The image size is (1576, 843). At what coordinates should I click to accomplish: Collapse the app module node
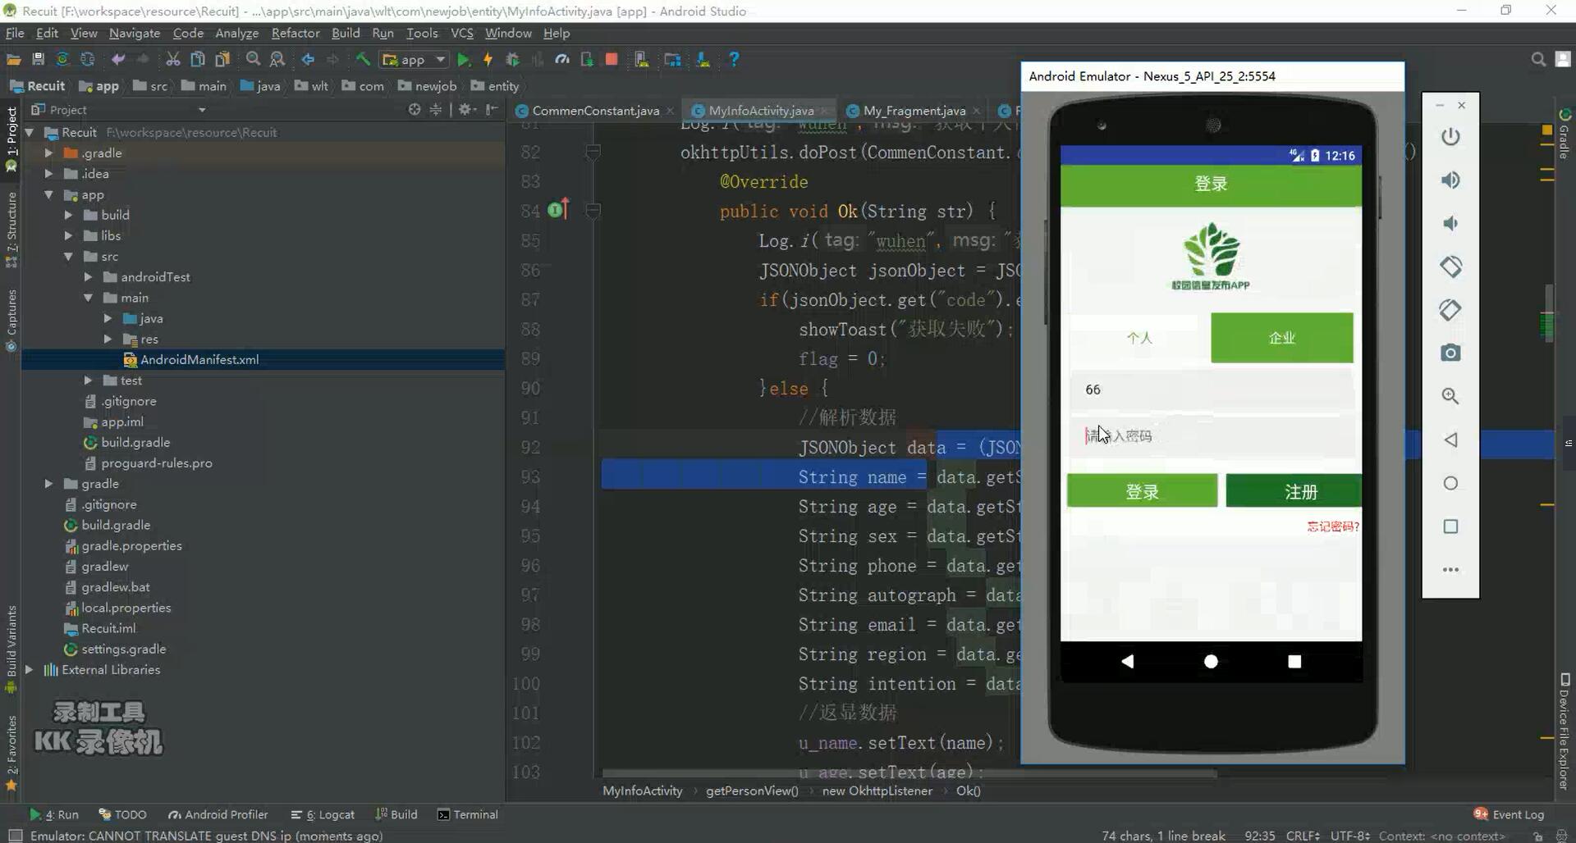[x=48, y=194]
